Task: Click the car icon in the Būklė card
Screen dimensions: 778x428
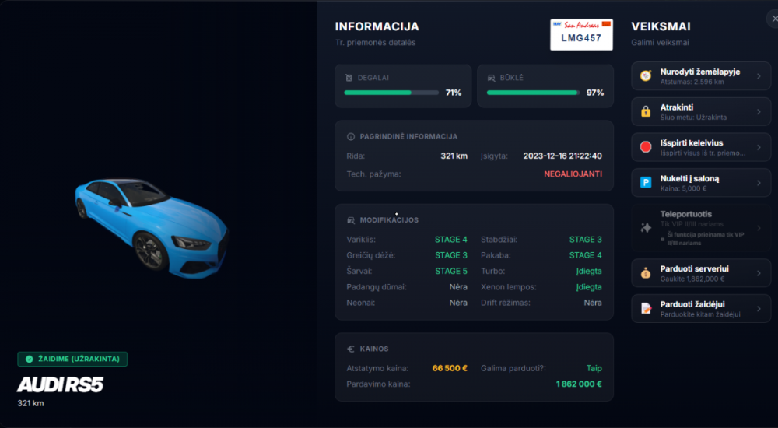Action: tap(491, 78)
